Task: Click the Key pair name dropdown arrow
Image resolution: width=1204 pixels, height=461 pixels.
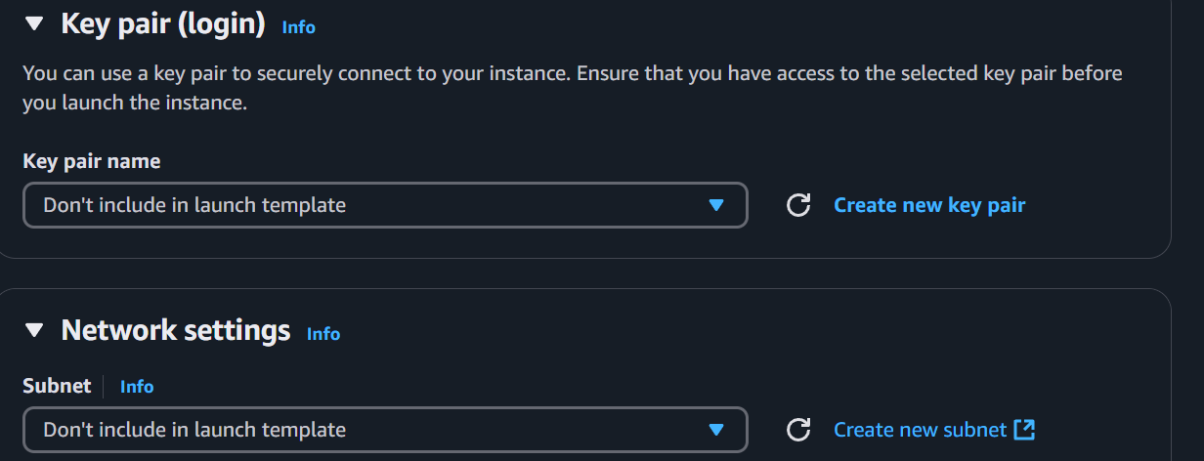Action: [x=715, y=205]
